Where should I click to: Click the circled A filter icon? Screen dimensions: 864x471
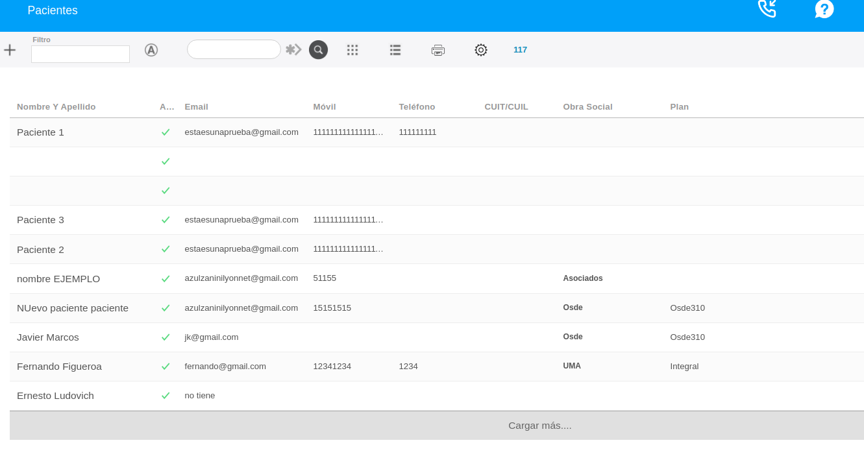click(x=151, y=50)
